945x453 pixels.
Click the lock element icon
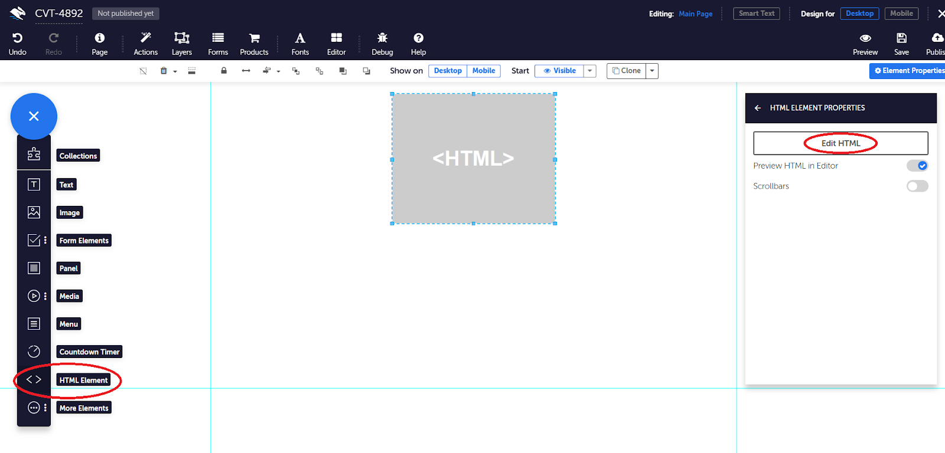click(224, 71)
